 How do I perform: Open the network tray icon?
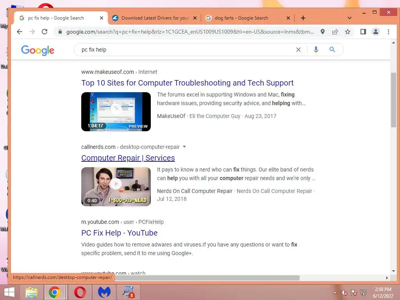click(363, 292)
